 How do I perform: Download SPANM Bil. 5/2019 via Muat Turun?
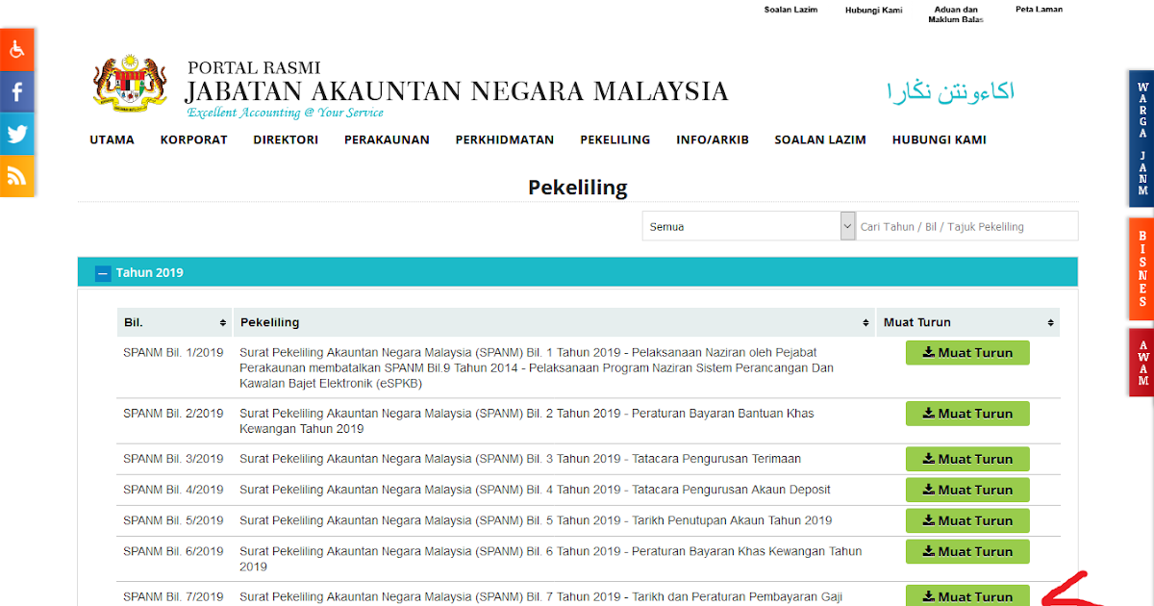click(x=967, y=520)
